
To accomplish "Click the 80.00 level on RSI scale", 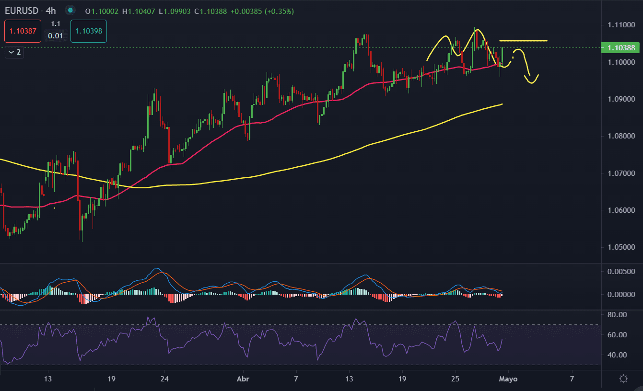I will 622,315.
